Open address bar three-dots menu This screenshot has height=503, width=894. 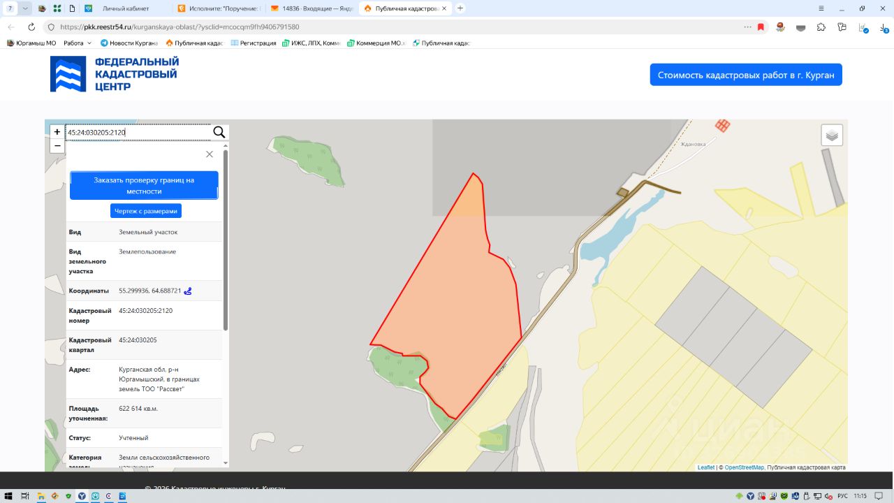[747, 27]
